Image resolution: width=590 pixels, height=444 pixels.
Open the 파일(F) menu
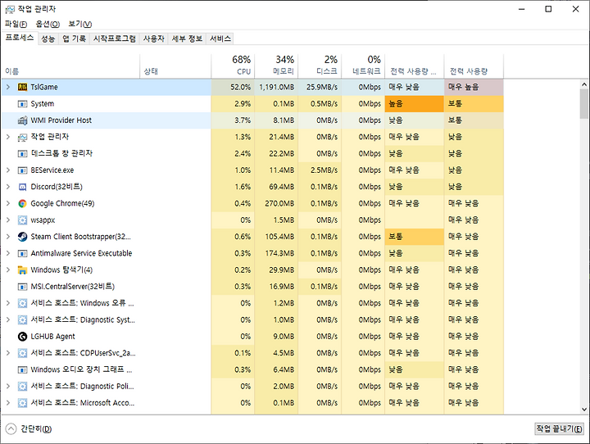coord(16,24)
